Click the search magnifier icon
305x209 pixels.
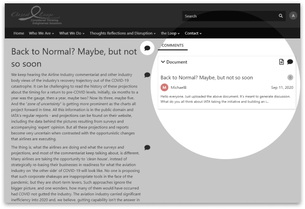281,16
